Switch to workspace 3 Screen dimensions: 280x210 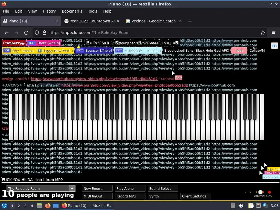pyautogui.click(x=25, y=206)
